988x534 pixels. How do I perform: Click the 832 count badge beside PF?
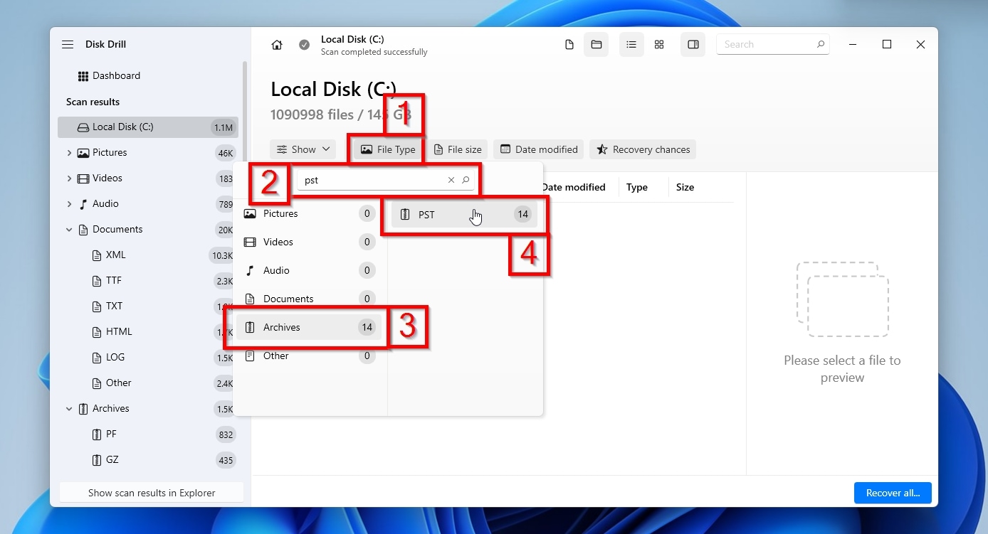pos(226,435)
